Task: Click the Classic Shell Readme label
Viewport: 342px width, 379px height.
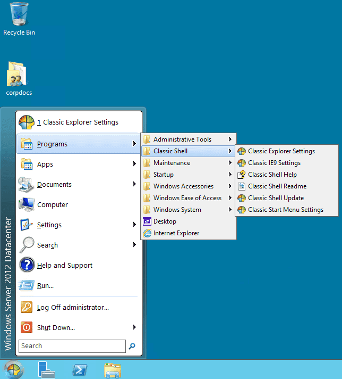Action: click(277, 186)
